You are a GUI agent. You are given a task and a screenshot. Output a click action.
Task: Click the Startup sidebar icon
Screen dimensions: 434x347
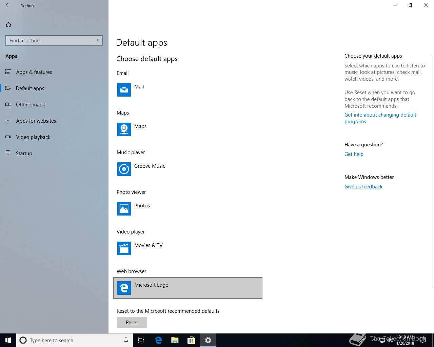tap(8, 153)
